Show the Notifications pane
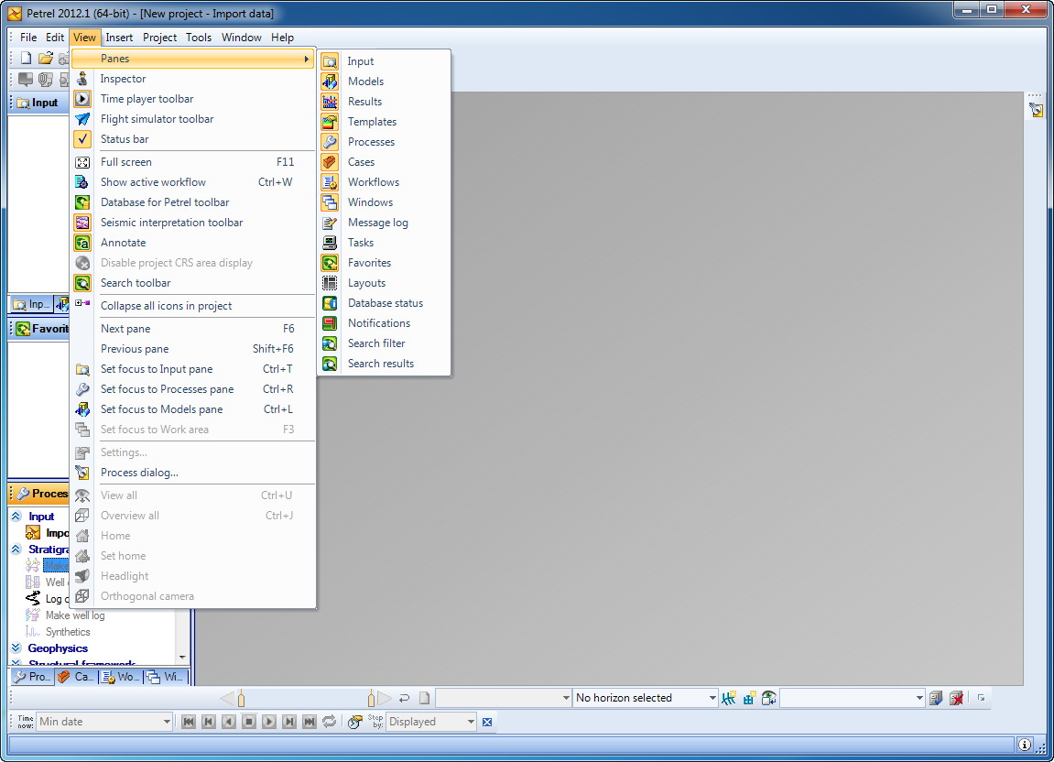 [384, 323]
